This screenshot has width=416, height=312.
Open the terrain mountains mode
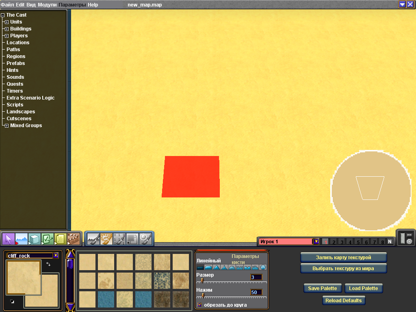[x=22, y=239]
